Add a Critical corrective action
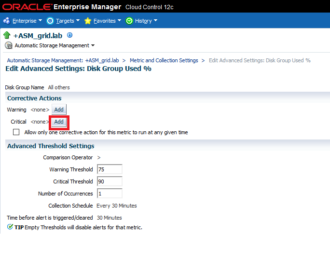 pyautogui.click(x=59, y=122)
